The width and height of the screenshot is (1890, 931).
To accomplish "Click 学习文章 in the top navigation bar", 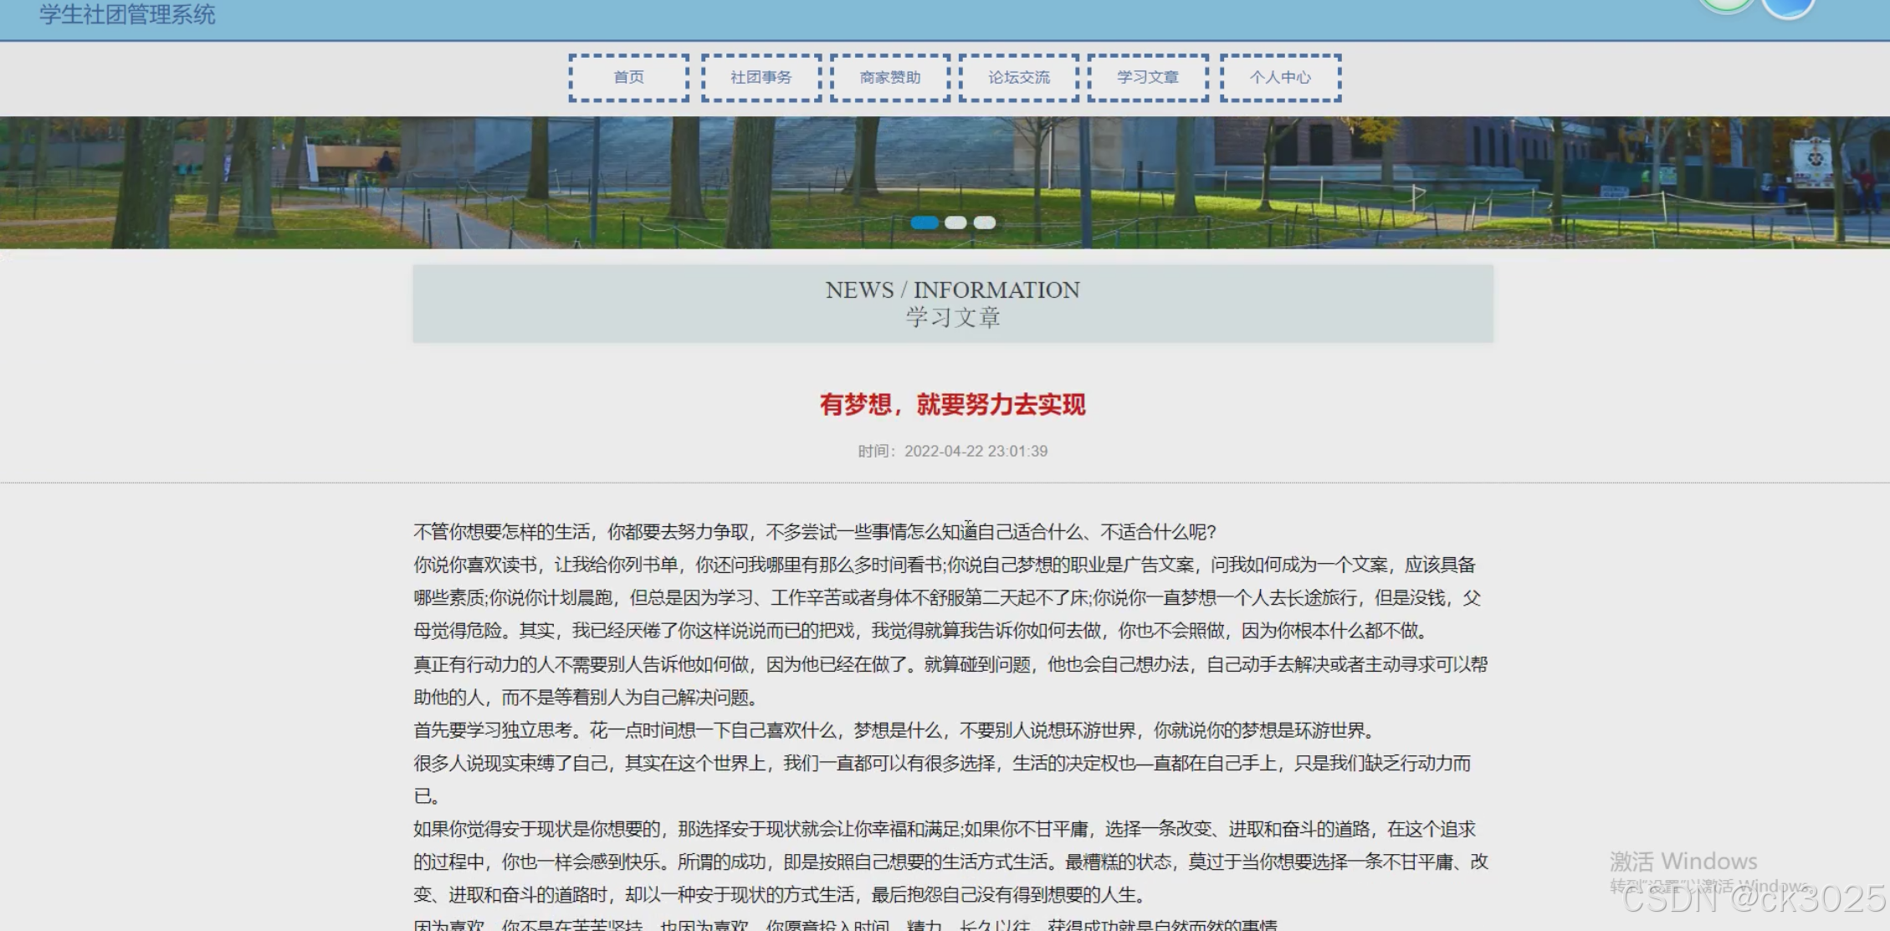I will tap(1147, 78).
